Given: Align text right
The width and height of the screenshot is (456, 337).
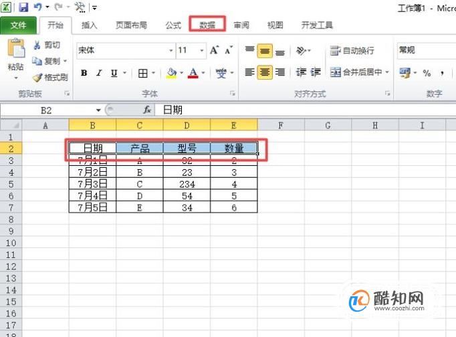Looking at the screenshot, I should [x=280, y=72].
